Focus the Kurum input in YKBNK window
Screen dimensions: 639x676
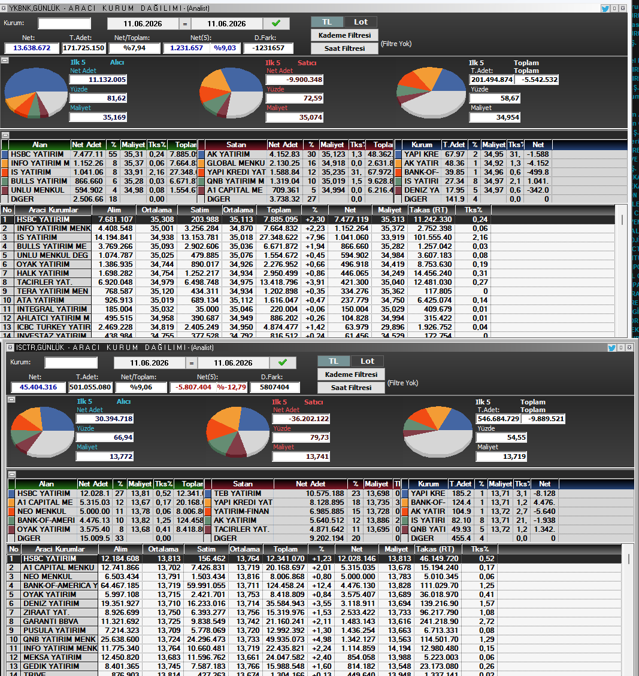tap(64, 23)
